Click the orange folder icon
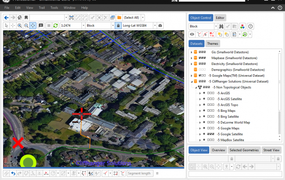Image resolution: width=285 pixels, height=180 pixels. pos(119,18)
